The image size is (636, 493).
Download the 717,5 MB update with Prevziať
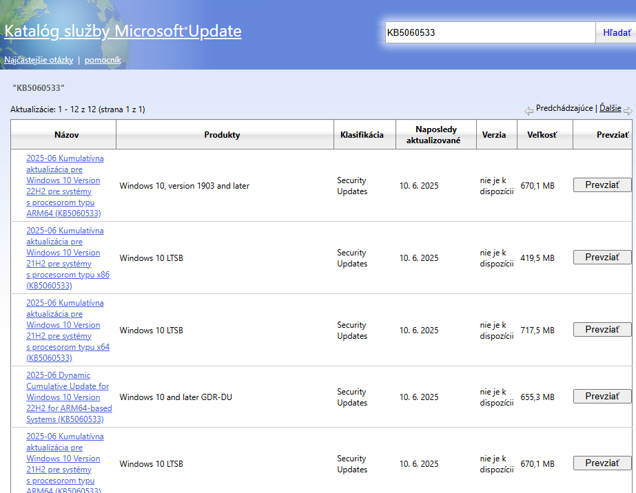point(602,330)
